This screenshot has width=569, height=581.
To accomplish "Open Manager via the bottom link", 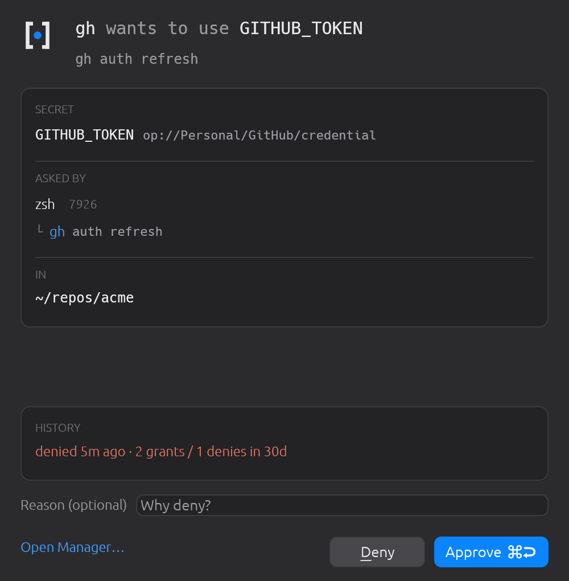I will coord(73,547).
